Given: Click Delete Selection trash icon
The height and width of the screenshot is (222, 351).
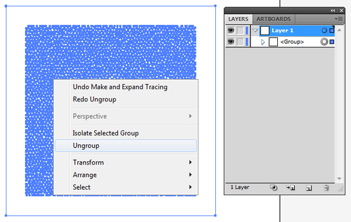Looking at the screenshot, I should pyautogui.click(x=326, y=188).
